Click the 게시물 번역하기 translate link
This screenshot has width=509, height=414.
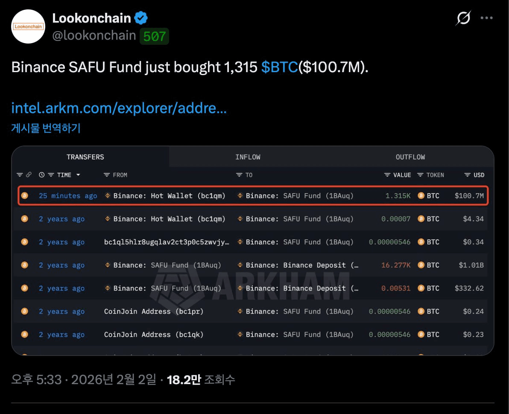pyautogui.click(x=46, y=128)
